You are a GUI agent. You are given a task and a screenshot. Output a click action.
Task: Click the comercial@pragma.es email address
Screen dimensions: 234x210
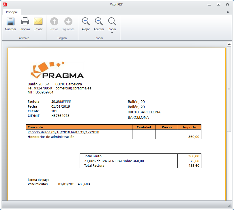coord(73,88)
